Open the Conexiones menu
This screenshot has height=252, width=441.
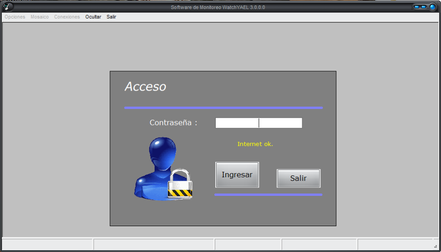click(67, 17)
